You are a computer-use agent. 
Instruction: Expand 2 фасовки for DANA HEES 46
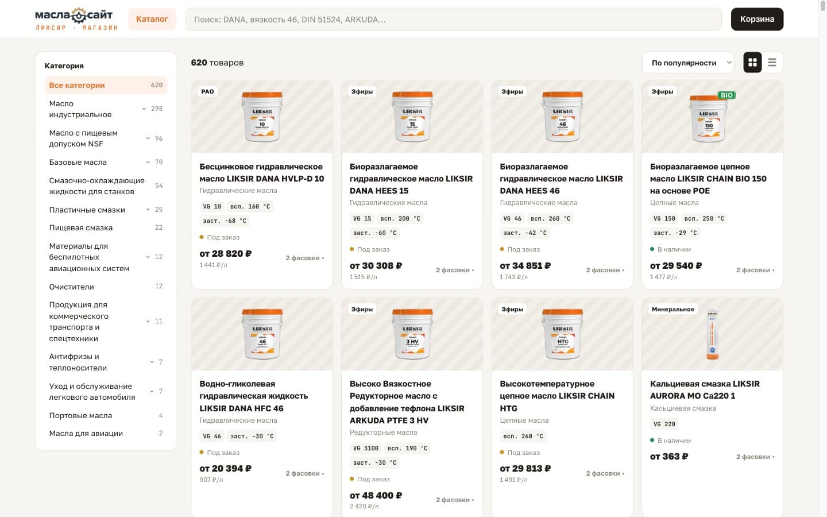coord(605,270)
